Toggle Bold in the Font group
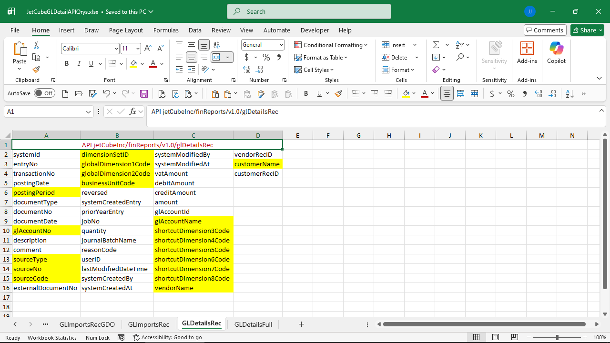This screenshot has height=343, width=610. click(67, 64)
